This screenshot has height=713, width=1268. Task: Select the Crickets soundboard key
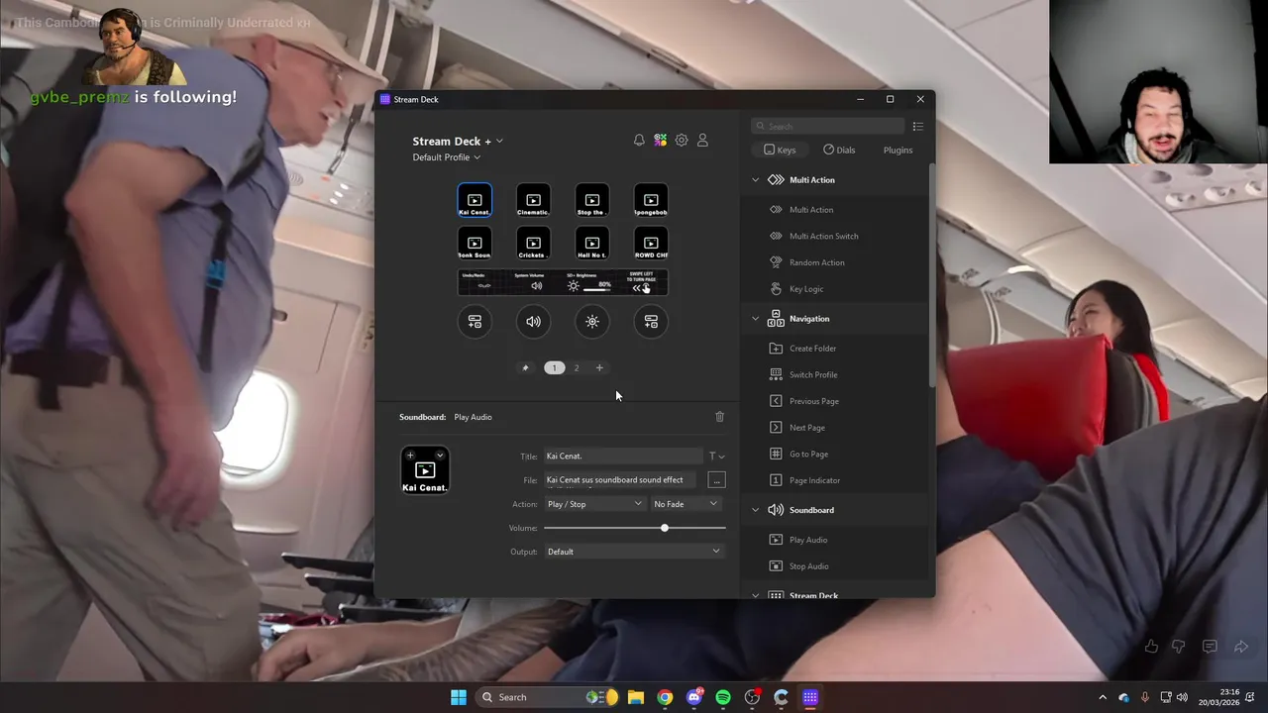(533, 243)
